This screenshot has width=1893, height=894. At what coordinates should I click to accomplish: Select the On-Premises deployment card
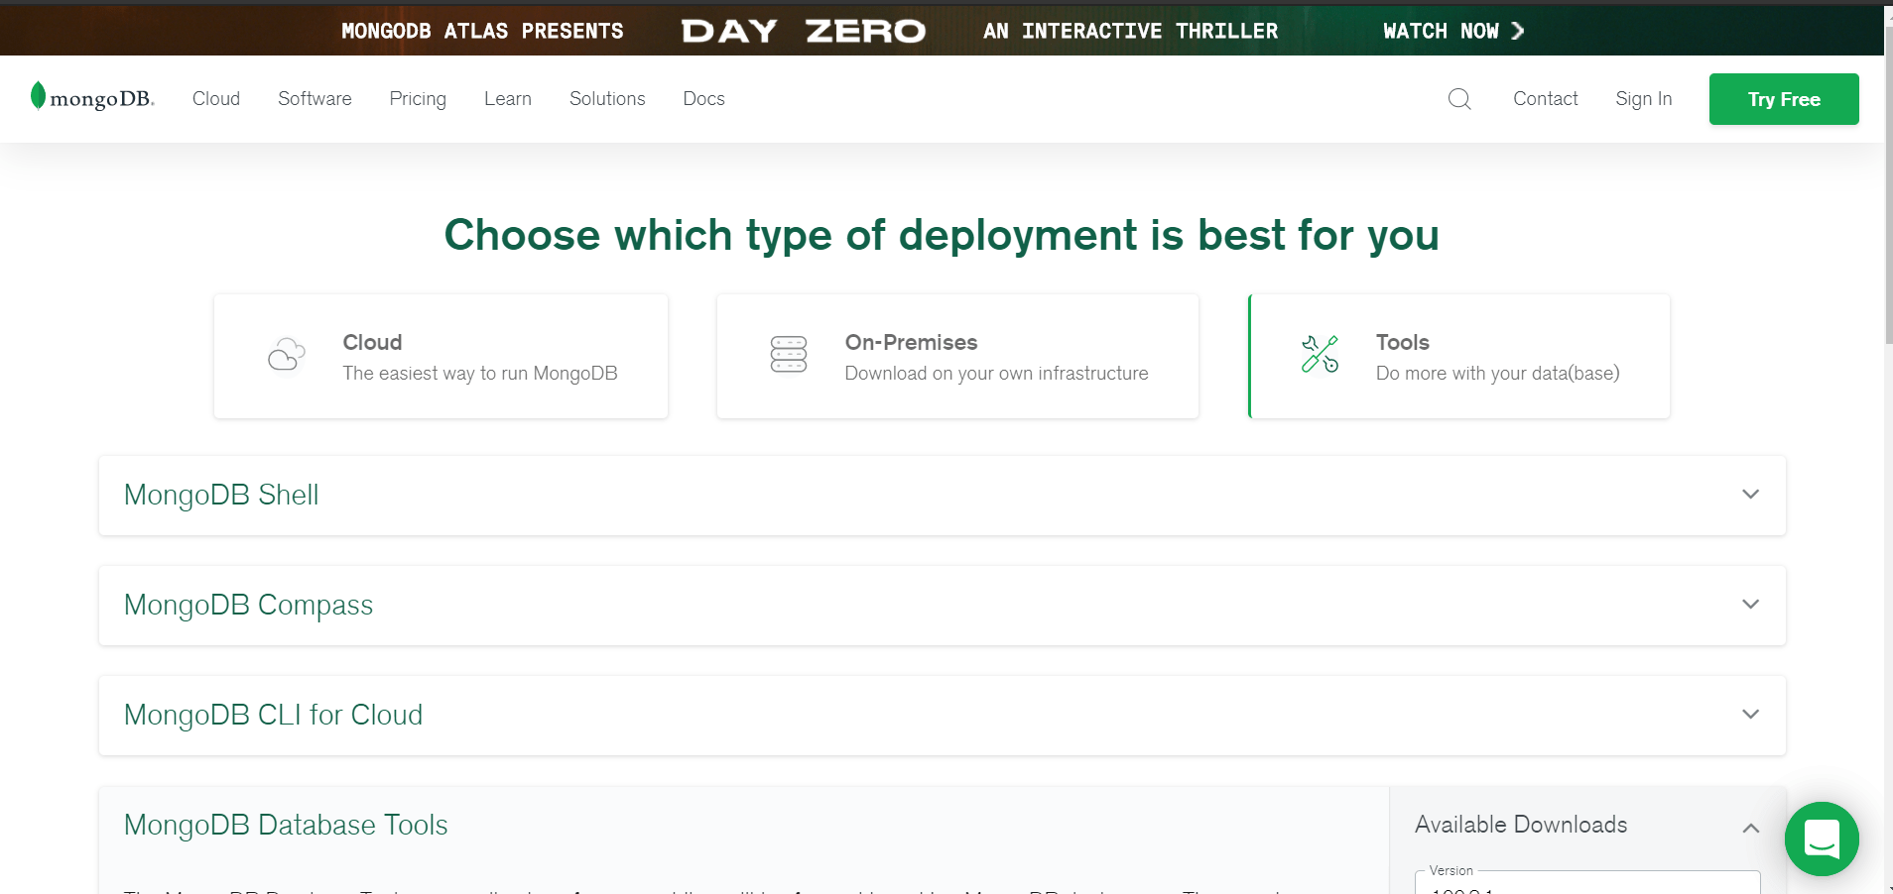[x=957, y=356]
